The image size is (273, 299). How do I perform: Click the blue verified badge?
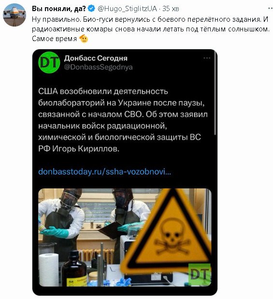point(92,9)
